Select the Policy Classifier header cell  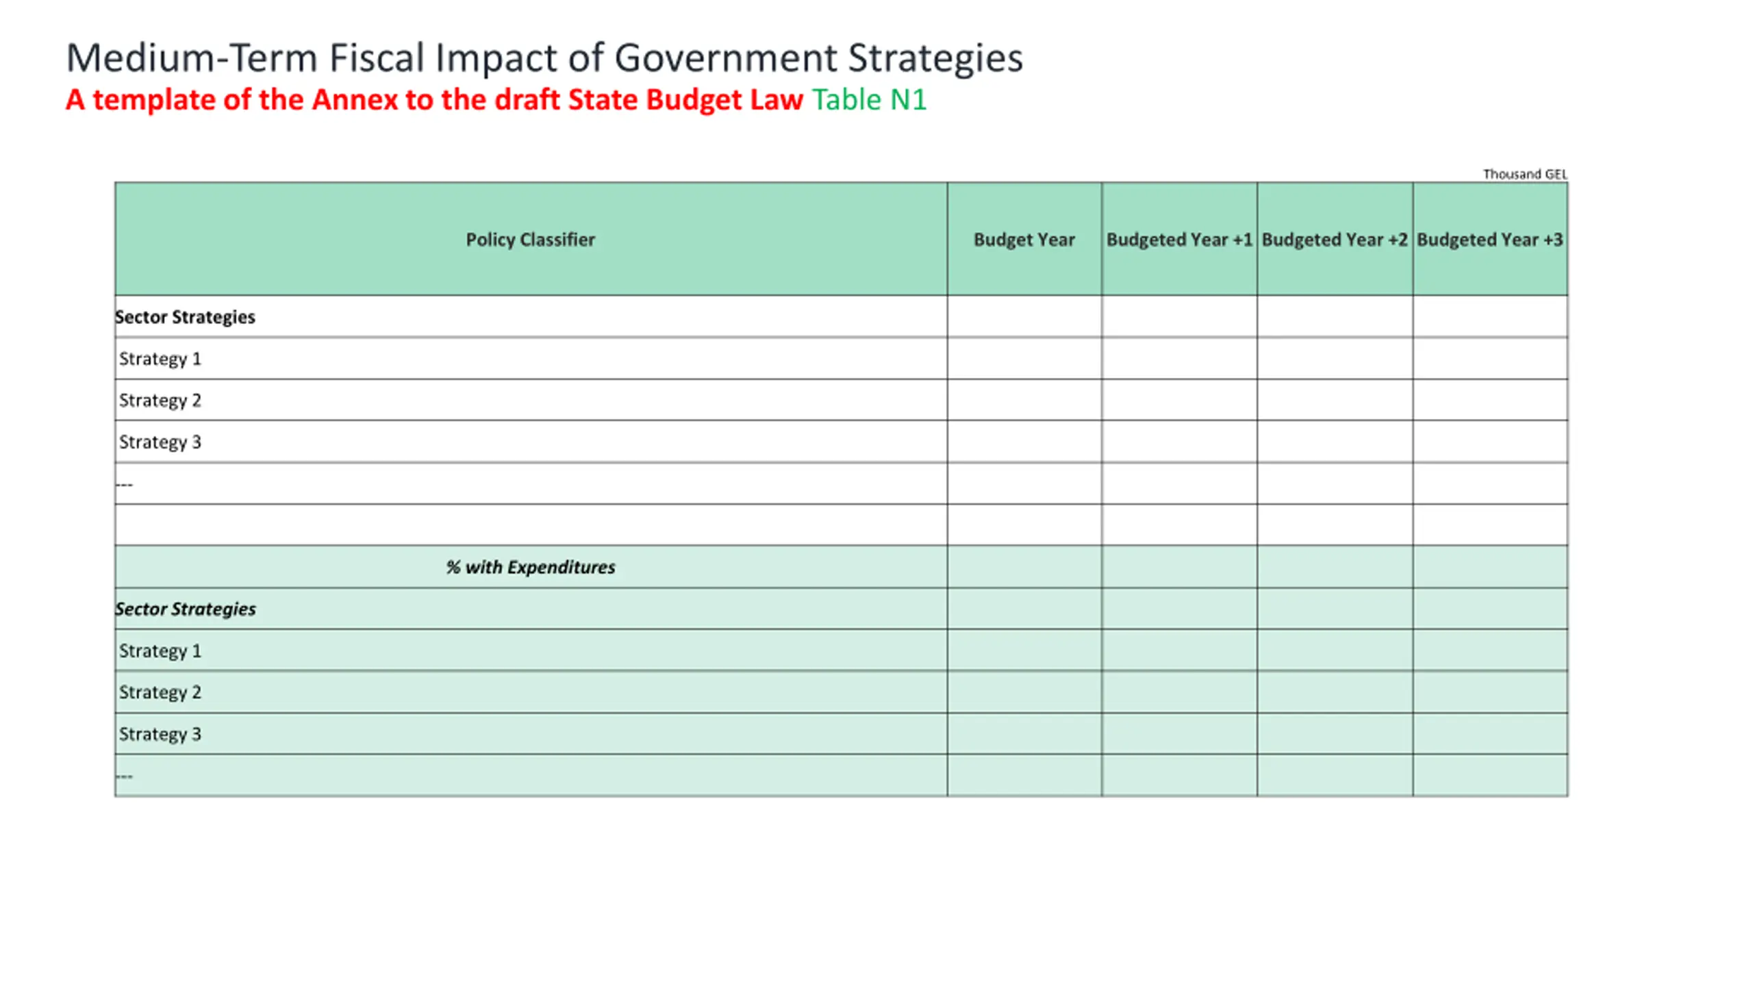(x=531, y=239)
